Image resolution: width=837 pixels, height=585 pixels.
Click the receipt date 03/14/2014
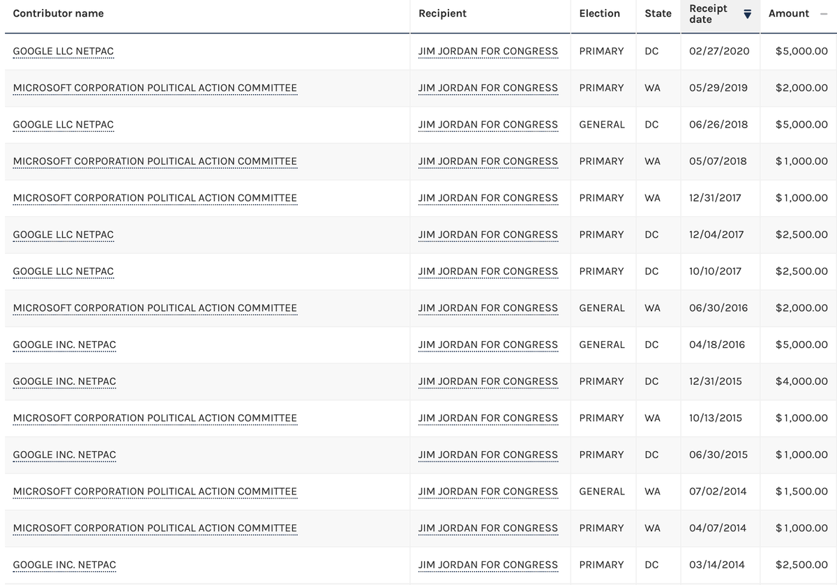pyautogui.click(x=716, y=565)
